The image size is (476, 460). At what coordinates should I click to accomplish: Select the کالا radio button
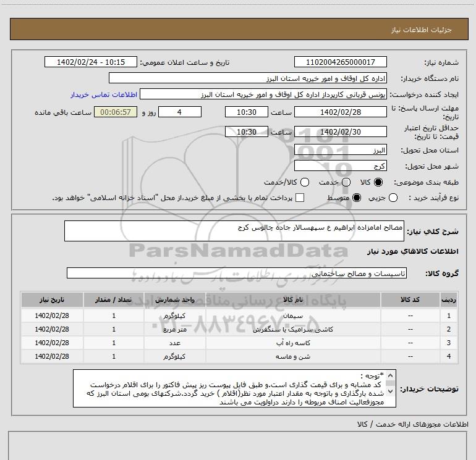point(378,182)
